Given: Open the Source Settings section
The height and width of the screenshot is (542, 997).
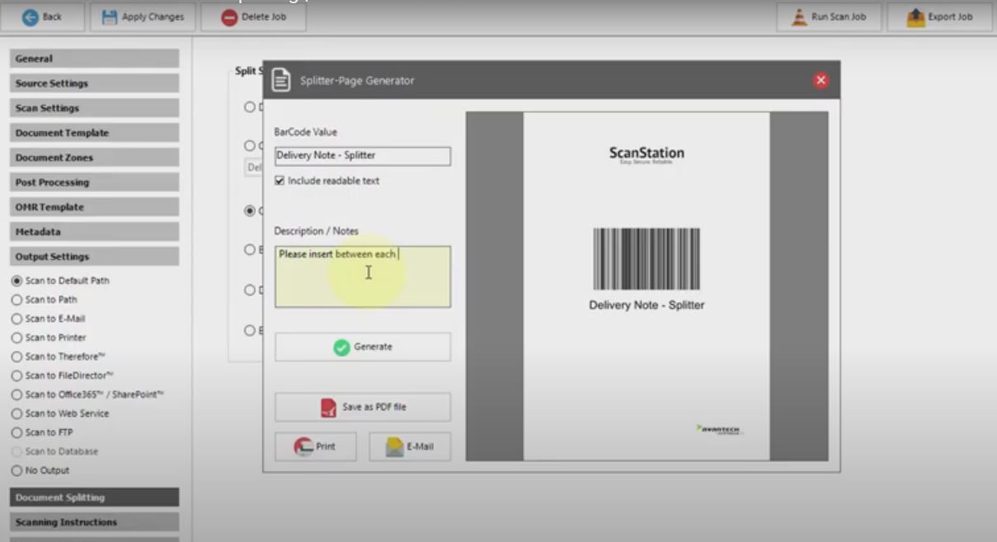Looking at the screenshot, I should pyautogui.click(x=94, y=83).
